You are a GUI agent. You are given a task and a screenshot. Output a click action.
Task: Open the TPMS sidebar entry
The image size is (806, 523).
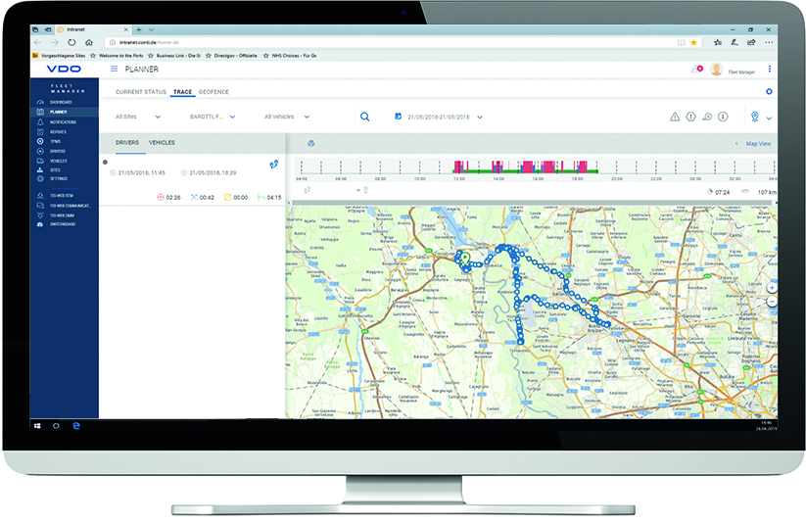55,141
